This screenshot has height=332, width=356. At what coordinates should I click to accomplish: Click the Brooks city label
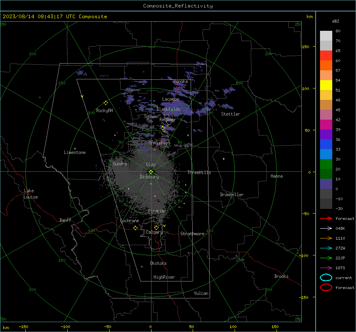[281, 276]
